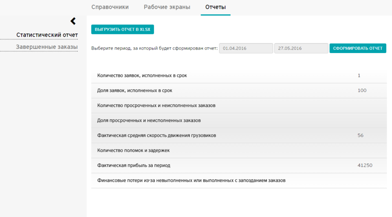The image size is (392, 217).
Task: Open Статистический отчет in the sidebar
Action: click(x=47, y=35)
